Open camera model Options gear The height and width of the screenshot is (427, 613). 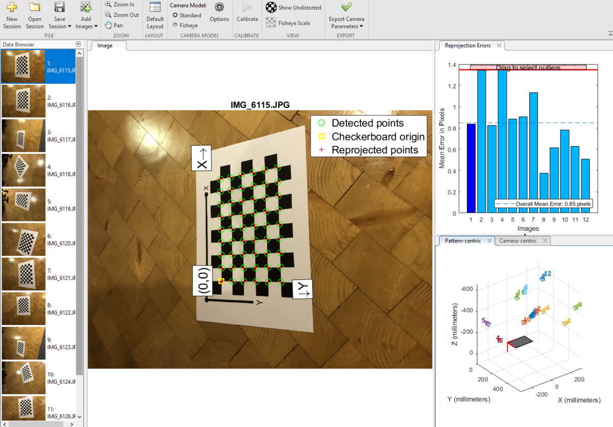(x=219, y=8)
